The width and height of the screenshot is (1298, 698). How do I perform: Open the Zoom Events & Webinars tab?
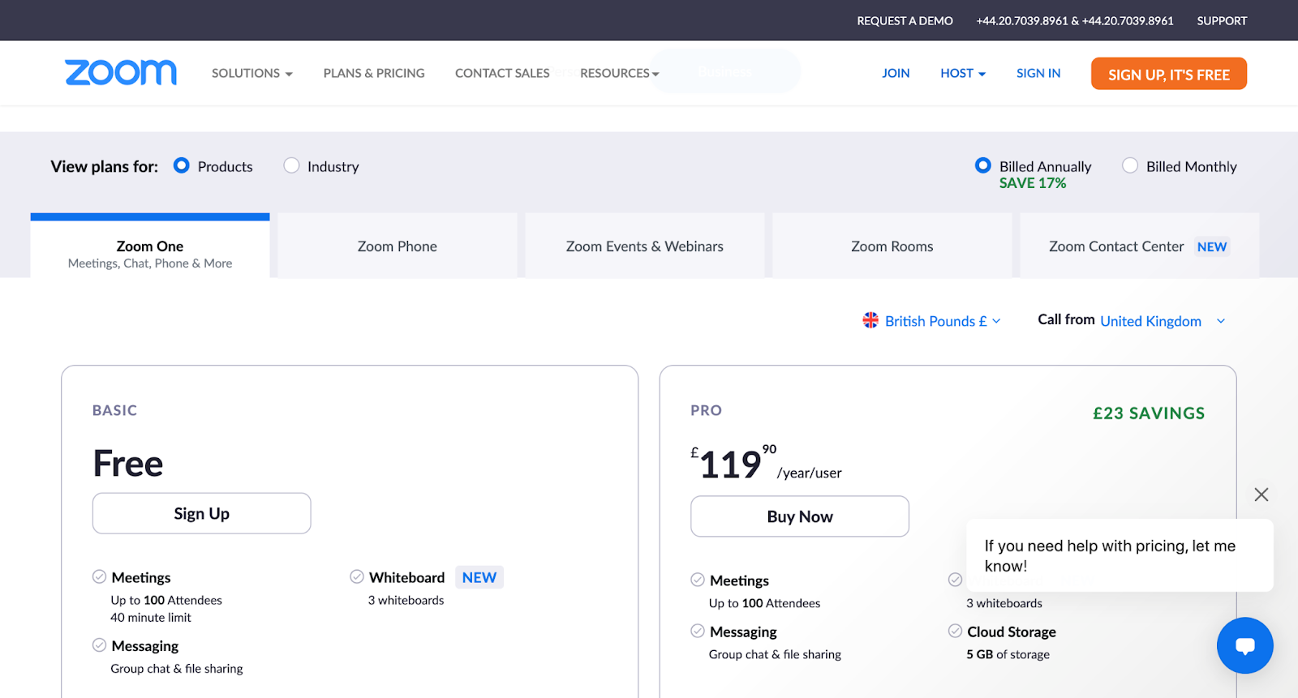[645, 246]
